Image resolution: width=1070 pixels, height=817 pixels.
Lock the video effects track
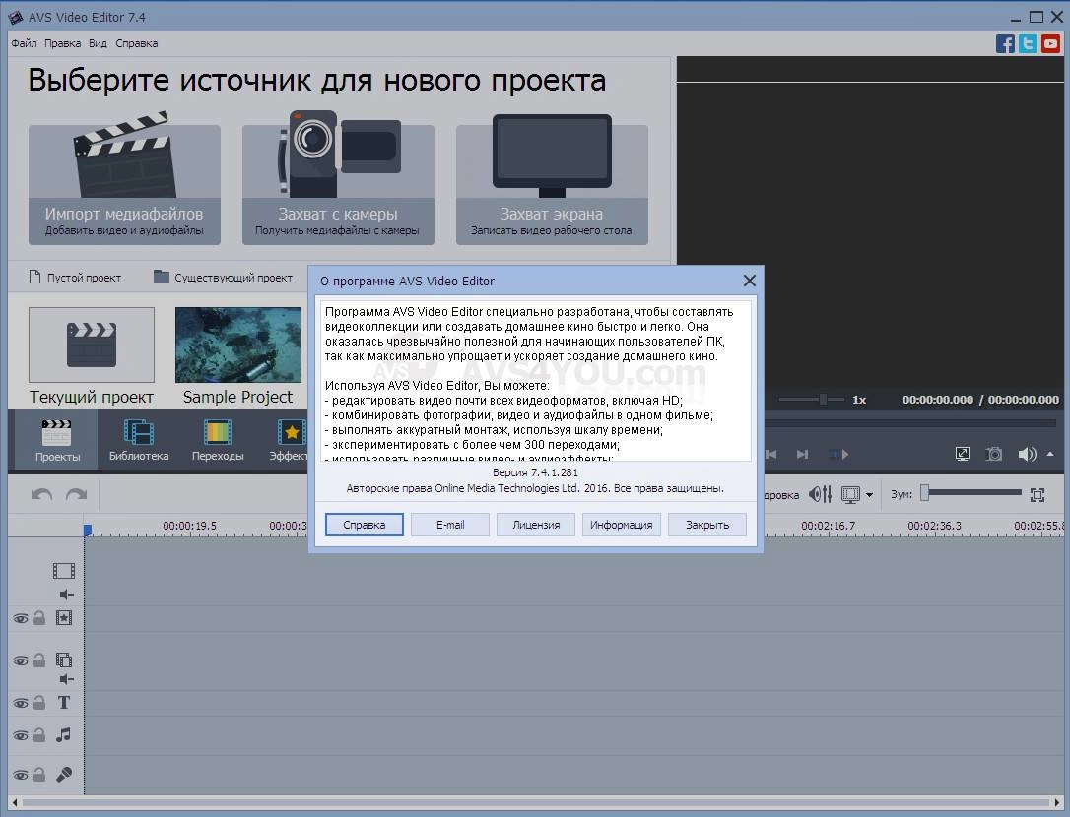(x=39, y=618)
